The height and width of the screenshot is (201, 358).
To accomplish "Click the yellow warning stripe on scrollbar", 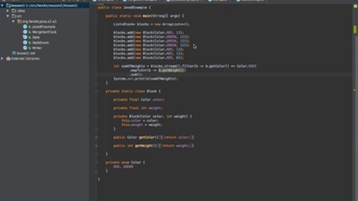I will coord(355,30).
